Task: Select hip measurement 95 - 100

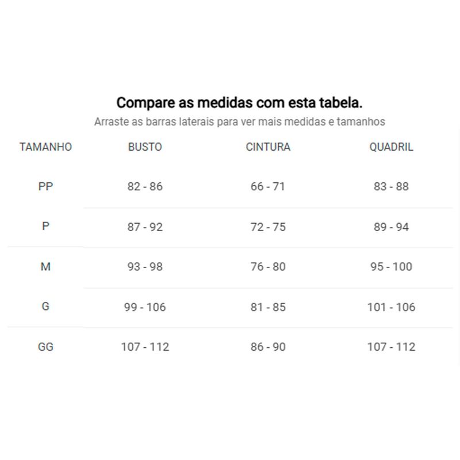Action: pos(391,266)
